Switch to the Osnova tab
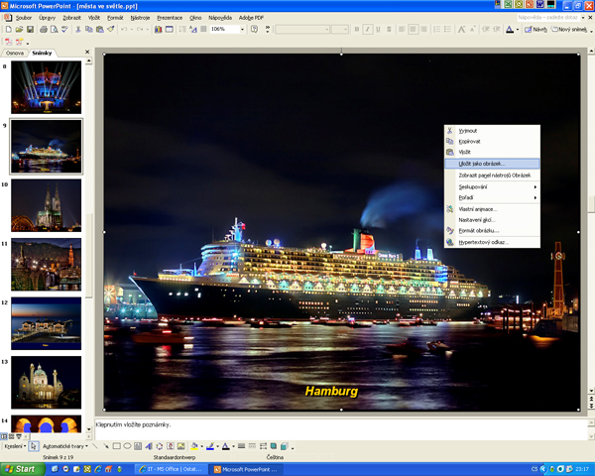This screenshot has width=595, height=476. (15, 53)
